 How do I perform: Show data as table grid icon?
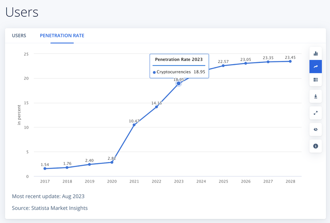point(315,80)
